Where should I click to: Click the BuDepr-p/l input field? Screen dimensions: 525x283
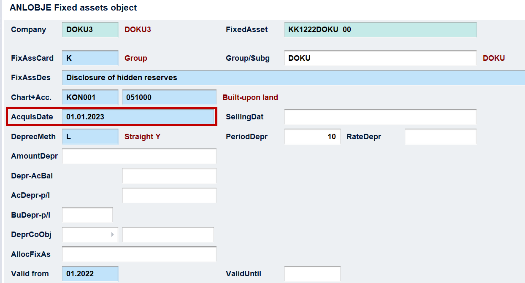click(x=87, y=215)
